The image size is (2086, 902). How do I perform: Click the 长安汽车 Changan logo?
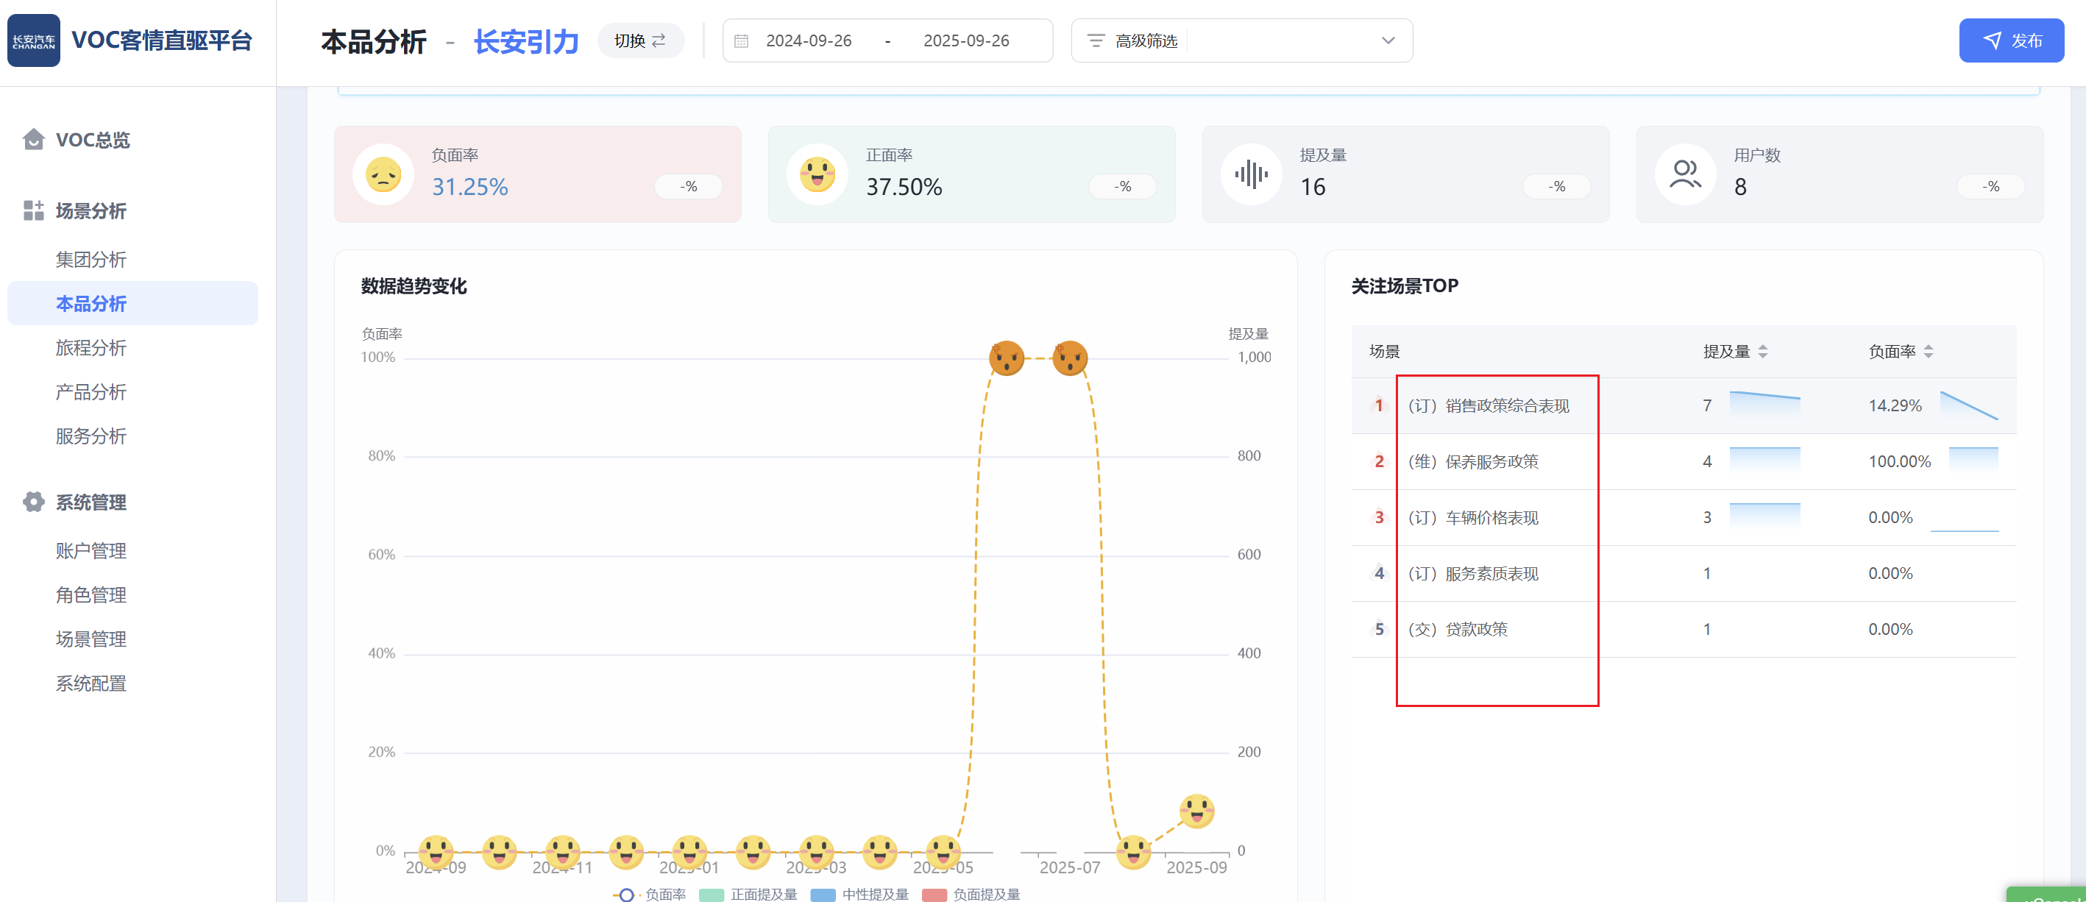click(x=33, y=40)
